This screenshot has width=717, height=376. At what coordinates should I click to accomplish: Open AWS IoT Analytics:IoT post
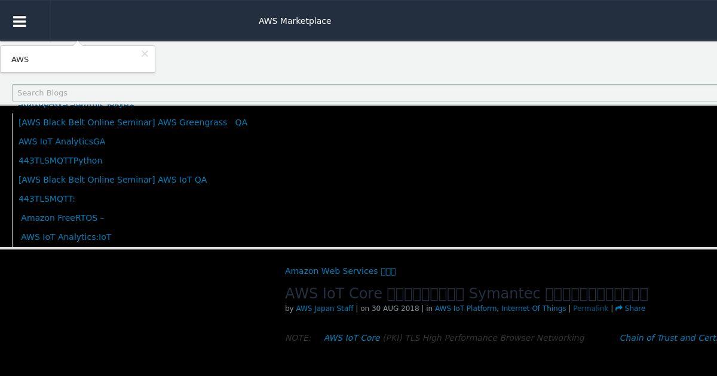[x=66, y=237]
